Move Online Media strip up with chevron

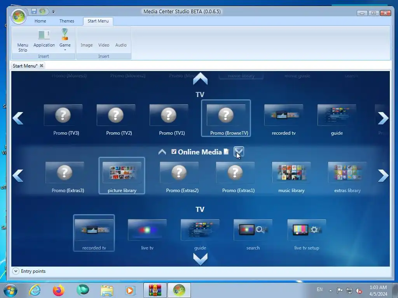(x=162, y=152)
